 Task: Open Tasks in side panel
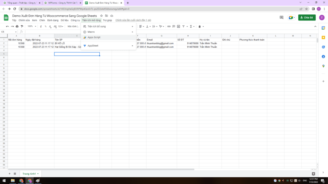pos(324,47)
